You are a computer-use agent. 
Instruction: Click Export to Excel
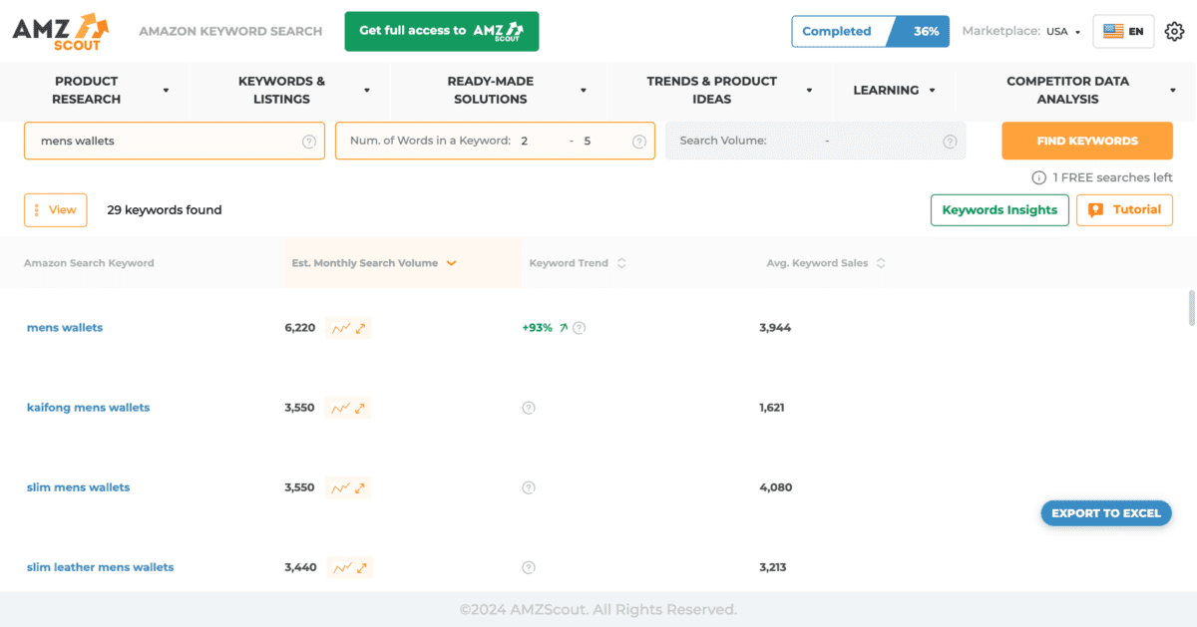tap(1106, 513)
